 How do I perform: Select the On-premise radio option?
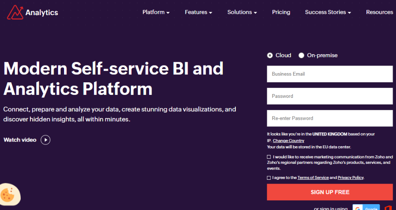point(301,55)
